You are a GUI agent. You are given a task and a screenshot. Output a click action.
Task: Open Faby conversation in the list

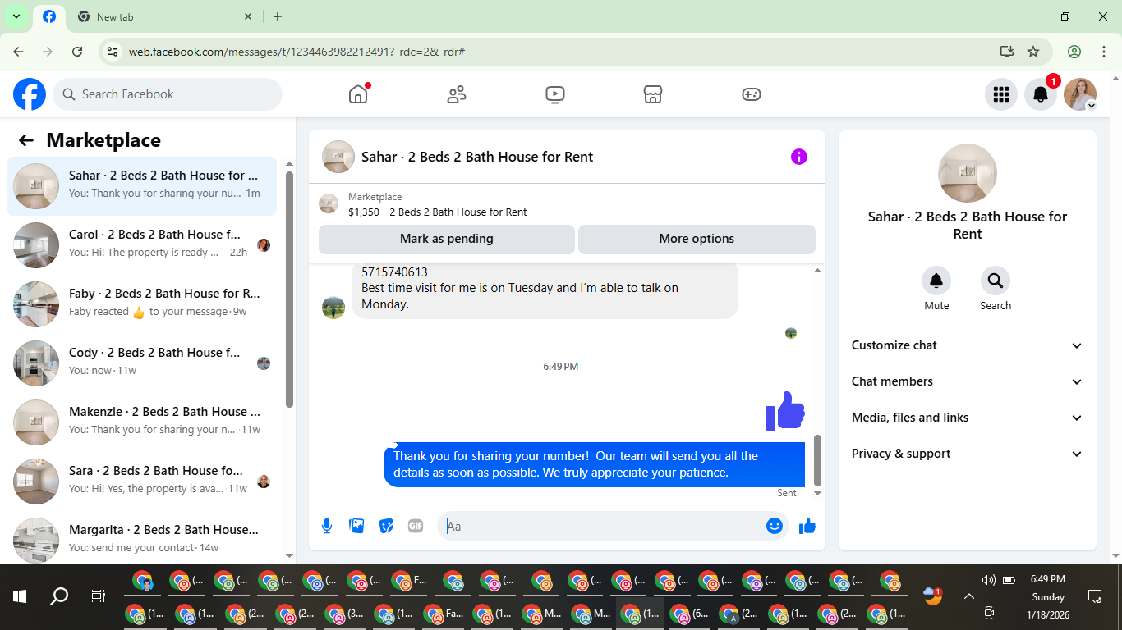coord(142,304)
